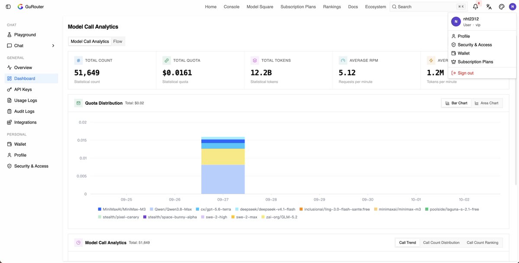Click the $0.0161 total quota value

(177, 73)
